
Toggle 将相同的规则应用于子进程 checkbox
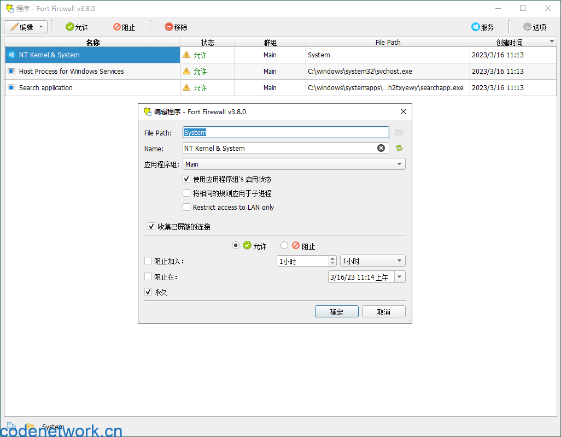tap(186, 193)
